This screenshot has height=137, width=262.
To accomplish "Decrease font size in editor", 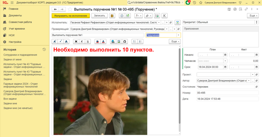I will (61, 41).
